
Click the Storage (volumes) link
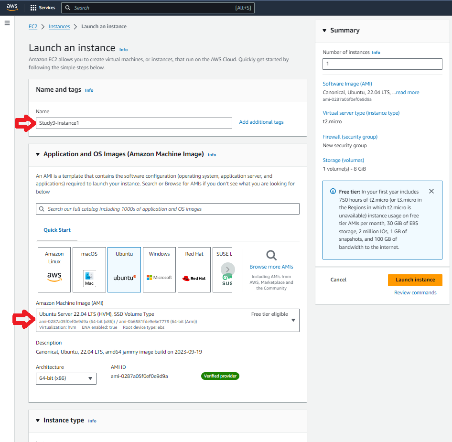click(x=344, y=160)
